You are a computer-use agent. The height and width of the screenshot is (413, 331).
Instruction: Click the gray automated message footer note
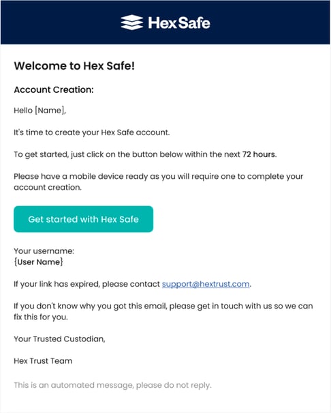pos(112,385)
